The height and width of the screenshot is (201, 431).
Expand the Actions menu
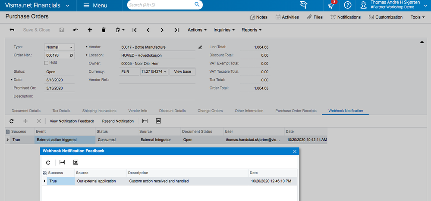197,30
